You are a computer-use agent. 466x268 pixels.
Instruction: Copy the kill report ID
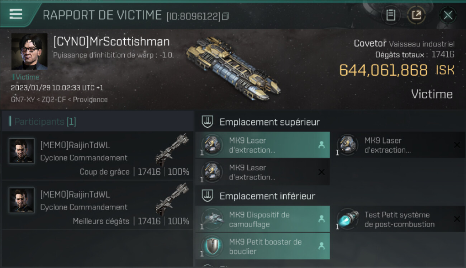(225, 16)
